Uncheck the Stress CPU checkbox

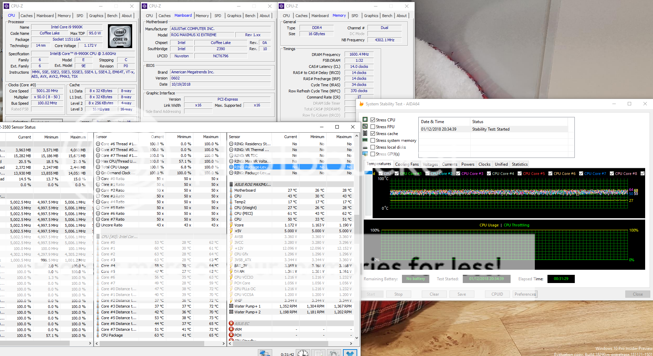coord(373,120)
